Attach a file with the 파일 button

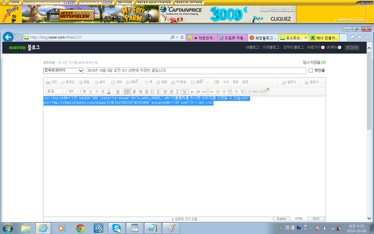pyautogui.click(x=84, y=82)
